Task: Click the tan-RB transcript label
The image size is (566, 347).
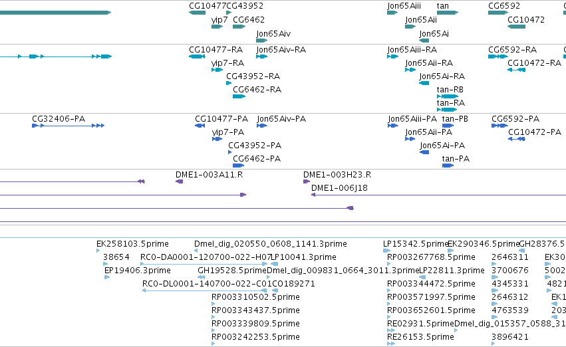Action: coord(450,90)
